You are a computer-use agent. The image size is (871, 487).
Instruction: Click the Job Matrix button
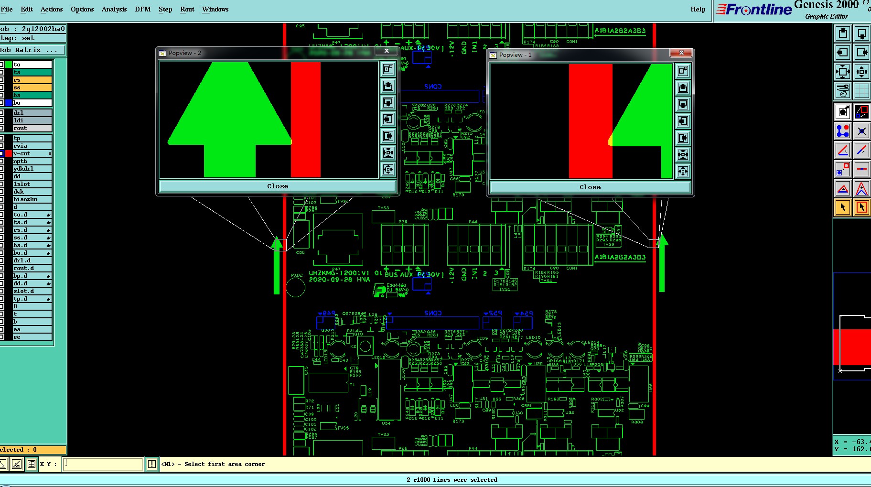click(32, 50)
